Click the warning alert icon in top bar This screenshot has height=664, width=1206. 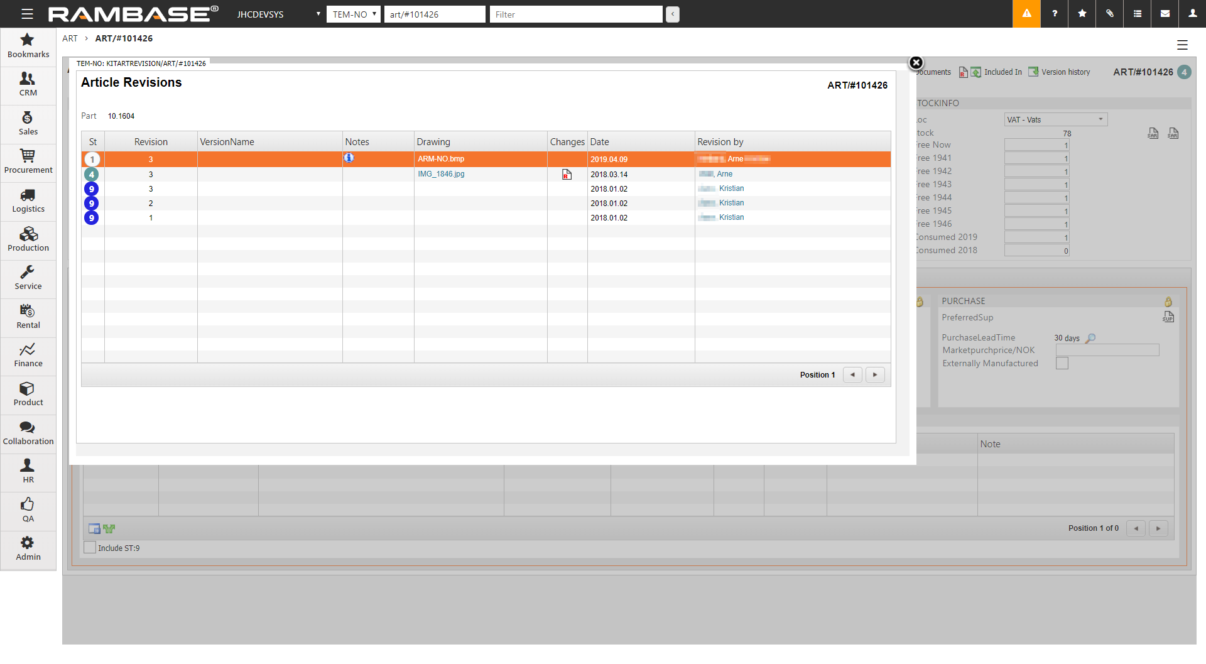point(1026,14)
